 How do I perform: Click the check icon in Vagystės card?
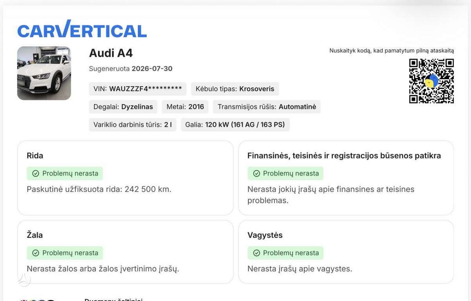click(x=257, y=253)
